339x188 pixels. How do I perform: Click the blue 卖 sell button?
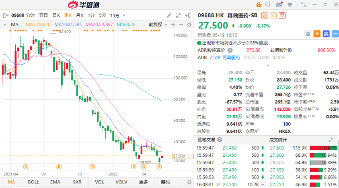[x=326, y=34]
